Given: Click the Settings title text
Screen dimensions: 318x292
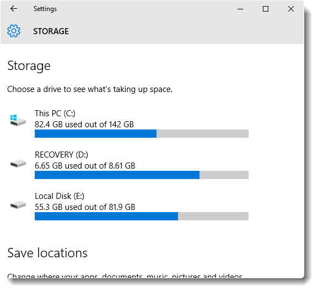Looking at the screenshot, I should pos(45,9).
